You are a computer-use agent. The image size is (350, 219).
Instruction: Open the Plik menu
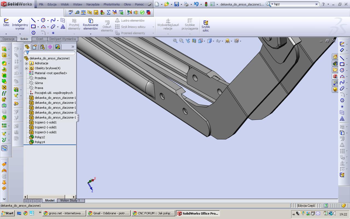41,4
